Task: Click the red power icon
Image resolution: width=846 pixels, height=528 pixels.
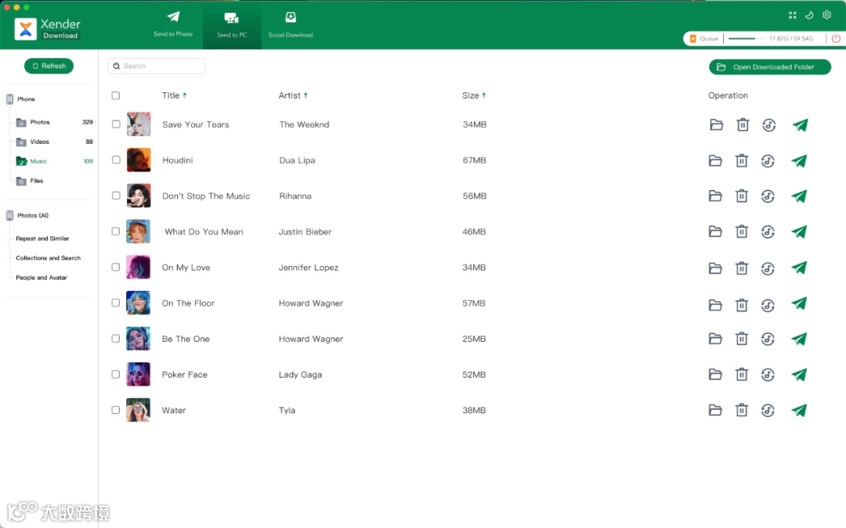Action: click(x=836, y=38)
